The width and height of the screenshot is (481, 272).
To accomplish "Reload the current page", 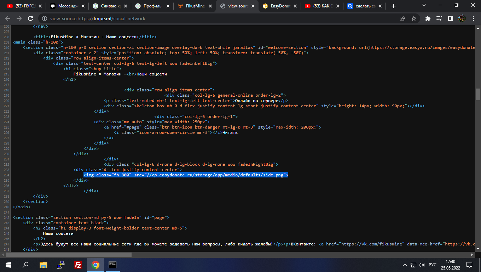I will coord(30,18).
